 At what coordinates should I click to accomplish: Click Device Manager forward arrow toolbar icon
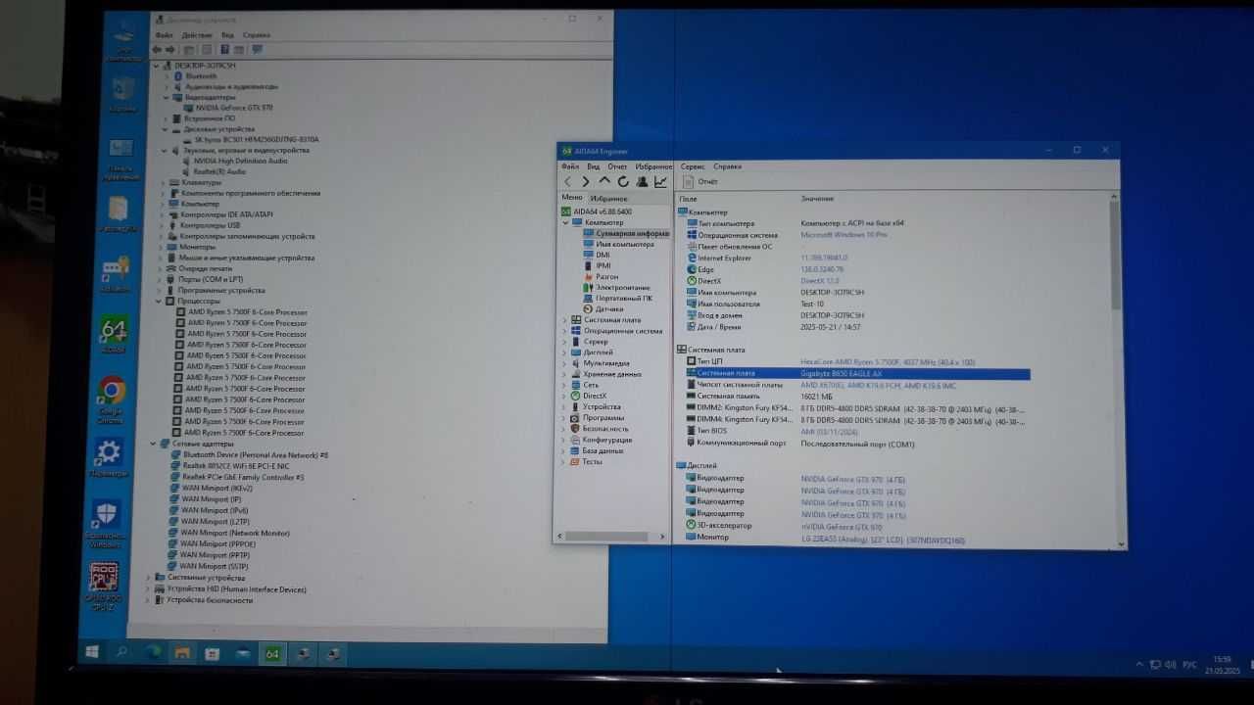pyautogui.click(x=170, y=49)
